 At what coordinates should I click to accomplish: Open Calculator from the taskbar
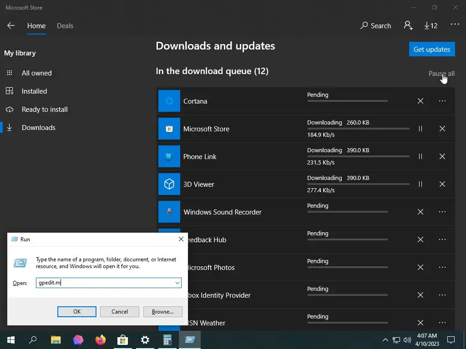pyautogui.click(x=167, y=340)
